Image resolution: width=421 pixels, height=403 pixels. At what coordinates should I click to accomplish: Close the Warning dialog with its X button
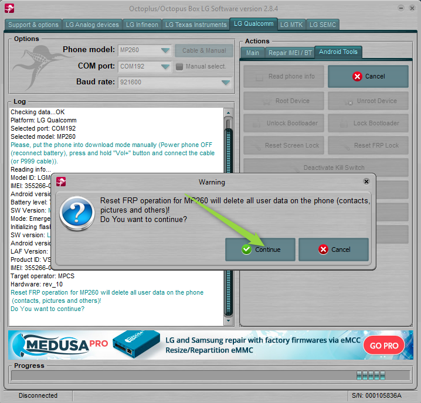coord(366,182)
